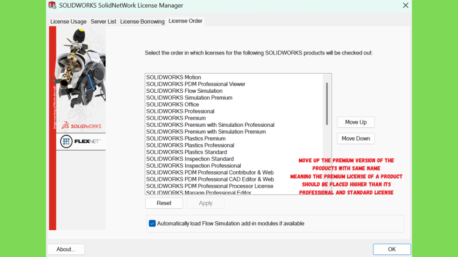
Task: Select SOLIDWORKS PDM Professional Contributor & Web
Action: tap(234, 173)
